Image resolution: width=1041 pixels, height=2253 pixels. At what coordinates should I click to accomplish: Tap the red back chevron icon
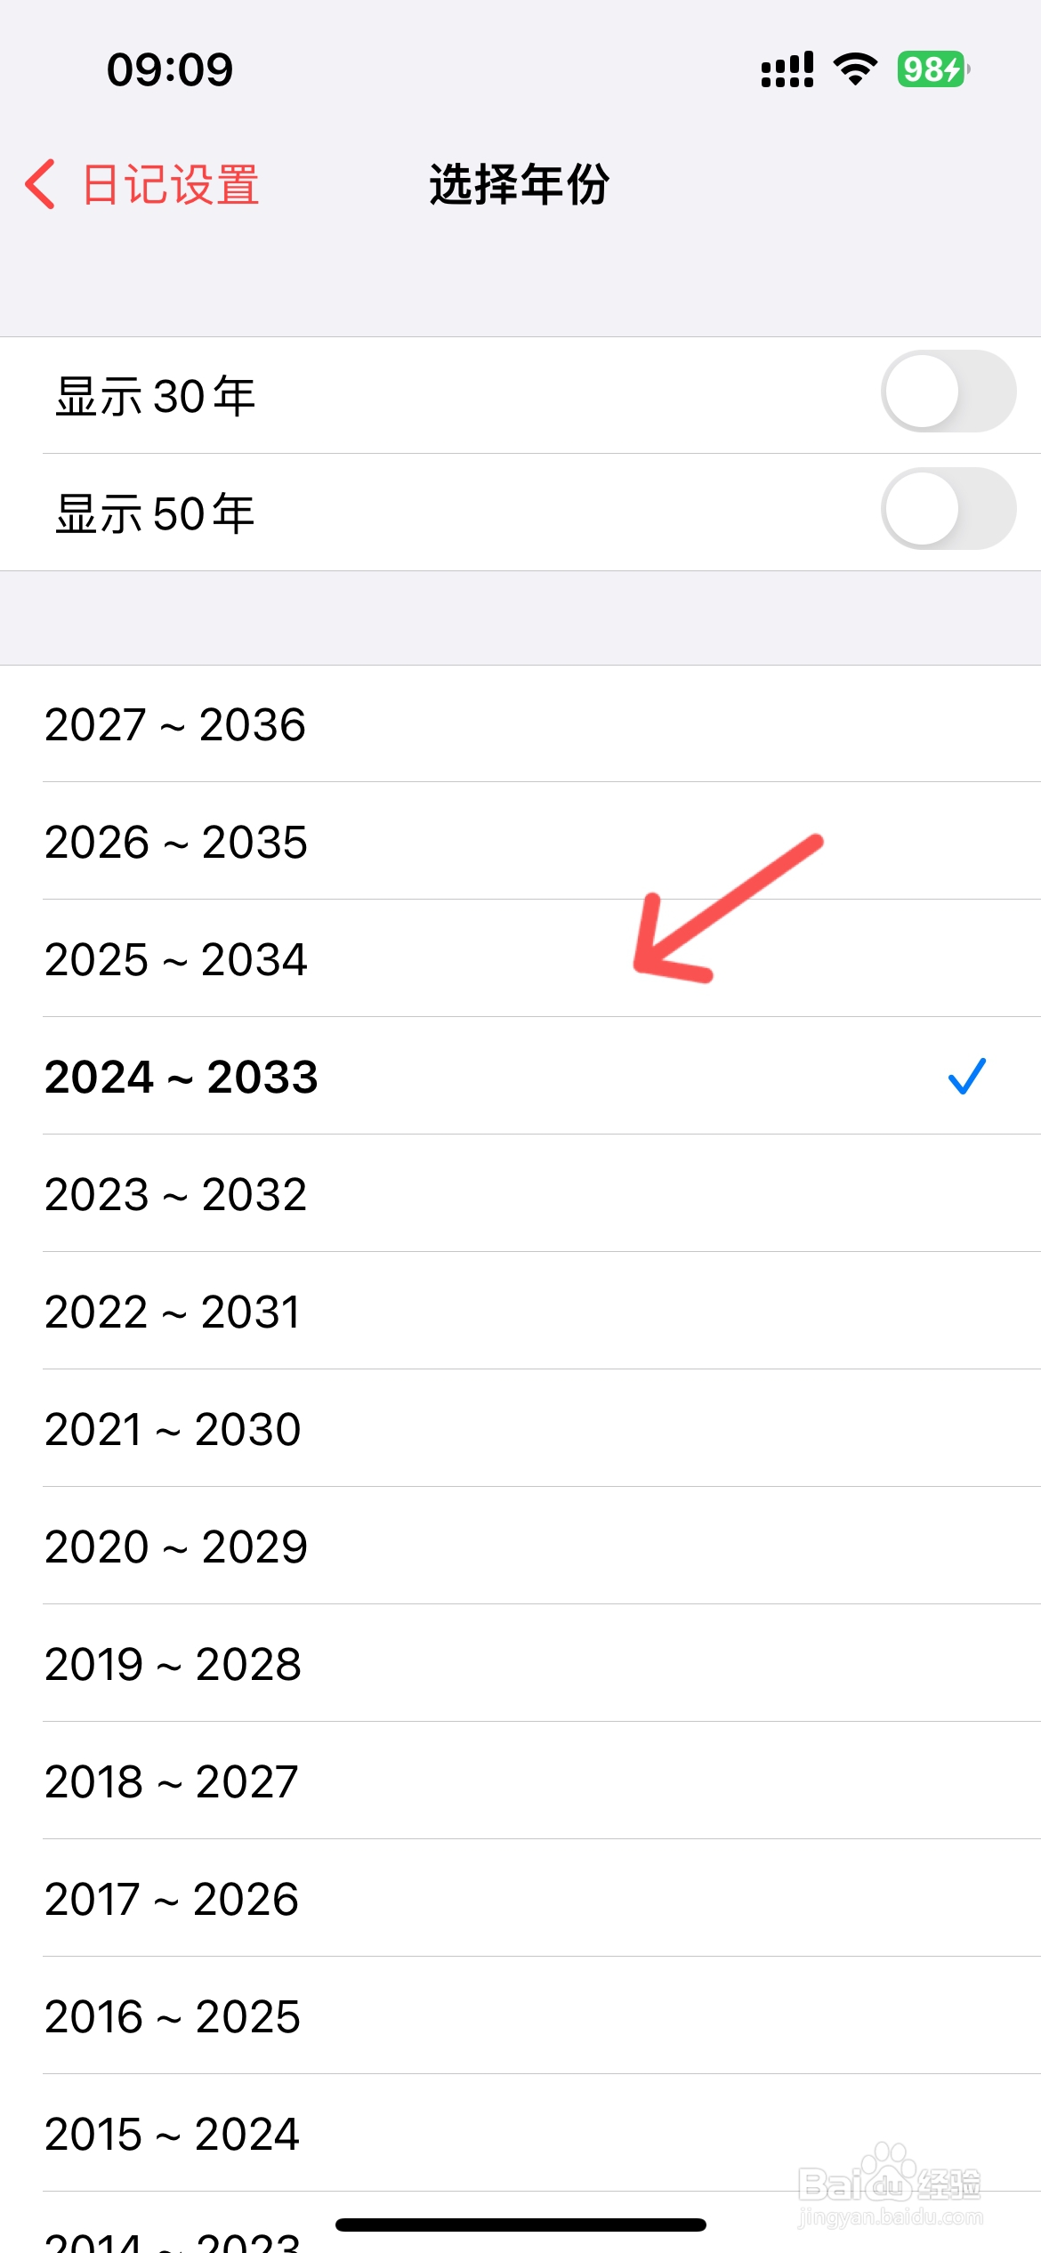tap(40, 184)
